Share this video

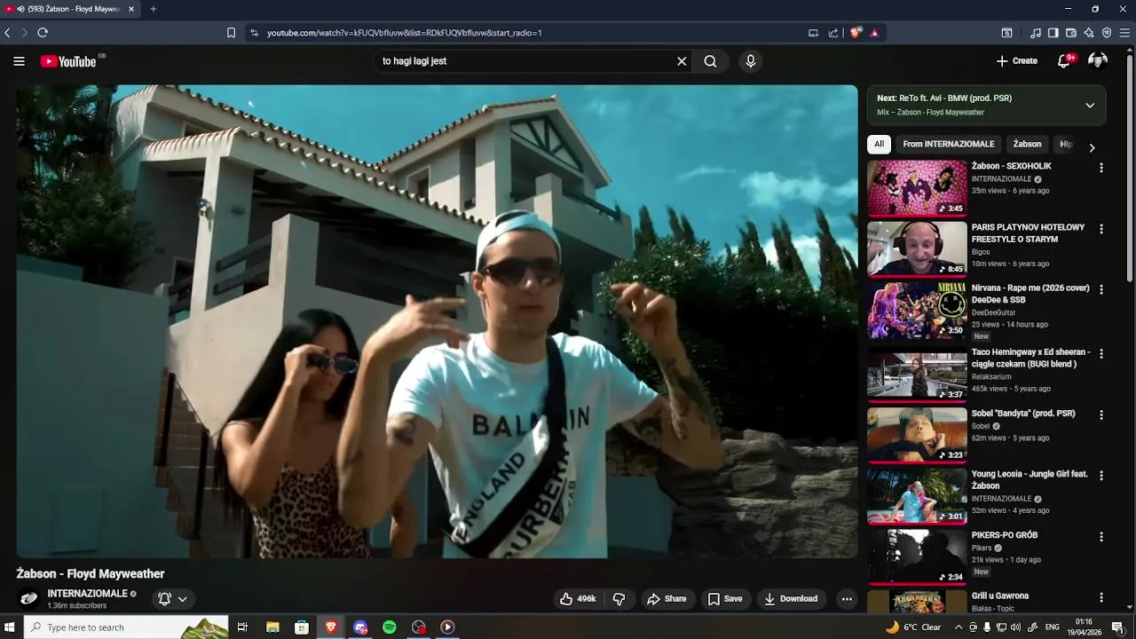click(667, 599)
